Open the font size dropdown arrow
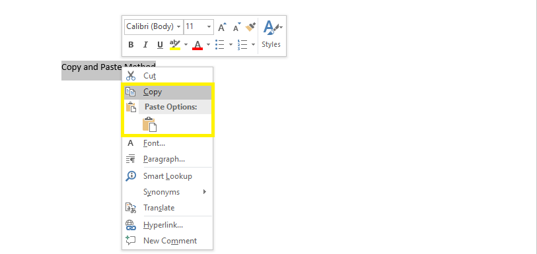The height and width of the screenshot is (254, 537). click(x=209, y=26)
